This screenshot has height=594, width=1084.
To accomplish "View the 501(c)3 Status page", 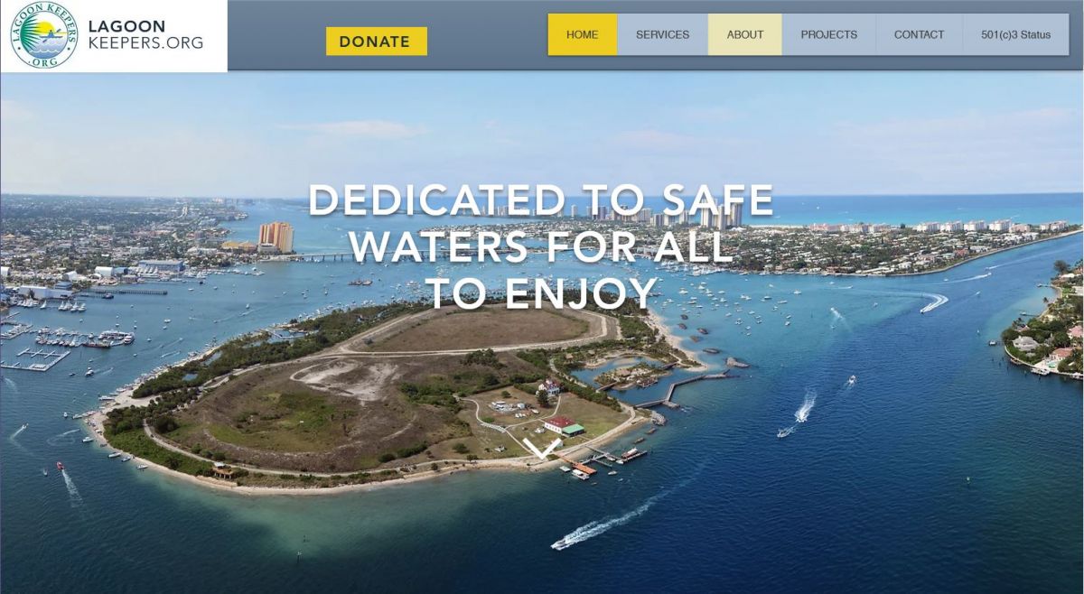I will (1016, 34).
